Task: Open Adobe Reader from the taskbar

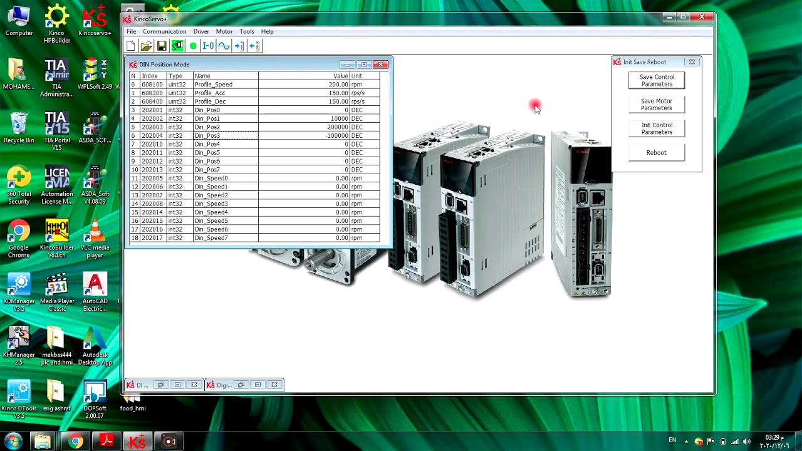Action: 107,442
